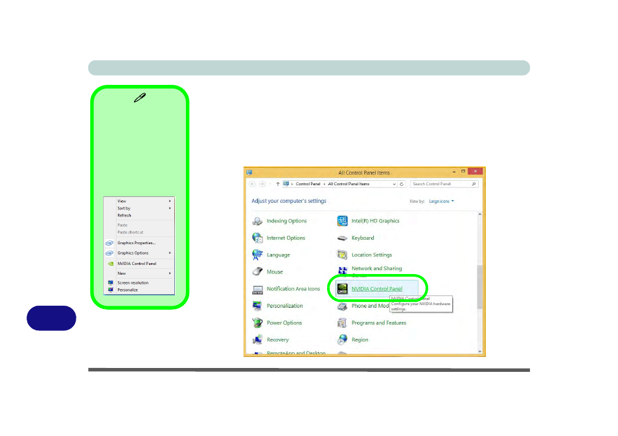
Task: Open the View by Large icons dropdown
Action: [x=441, y=201]
